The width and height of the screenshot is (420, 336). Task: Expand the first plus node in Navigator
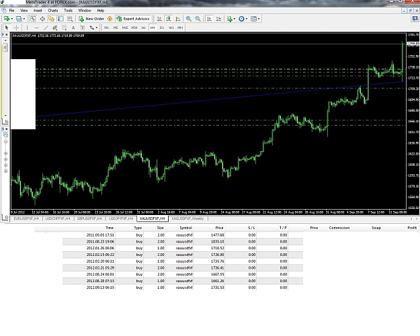[5, 153]
